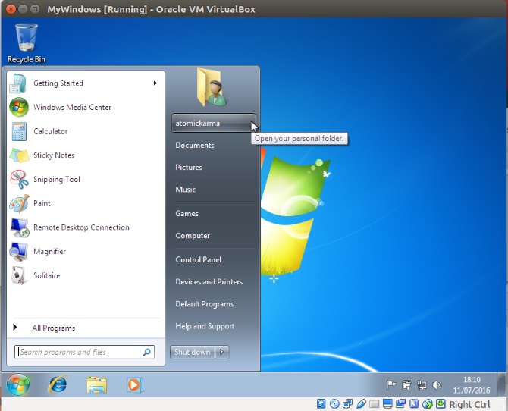
Task: Minimize the VirtualBox window
Action: click(x=23, y=9)
